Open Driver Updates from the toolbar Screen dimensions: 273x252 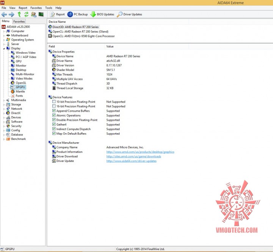[129, 14]
